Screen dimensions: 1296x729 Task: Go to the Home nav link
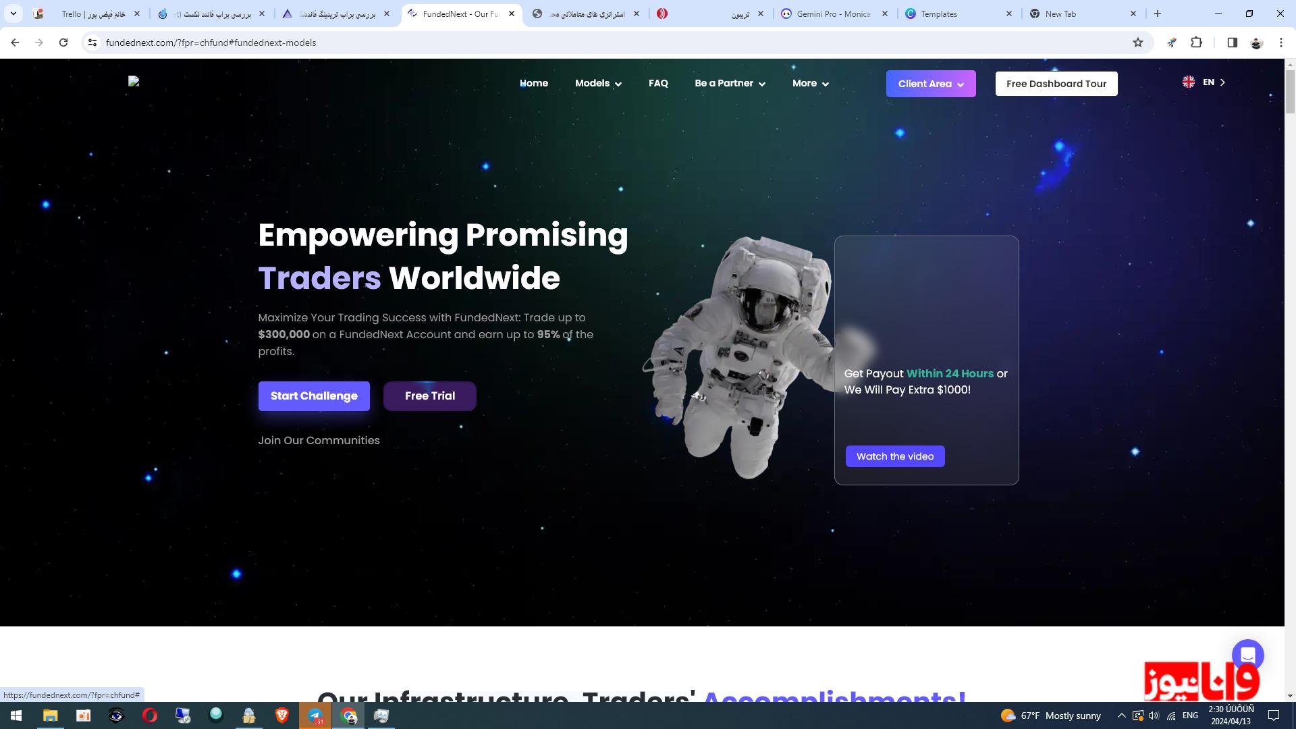tap(534, 83)
